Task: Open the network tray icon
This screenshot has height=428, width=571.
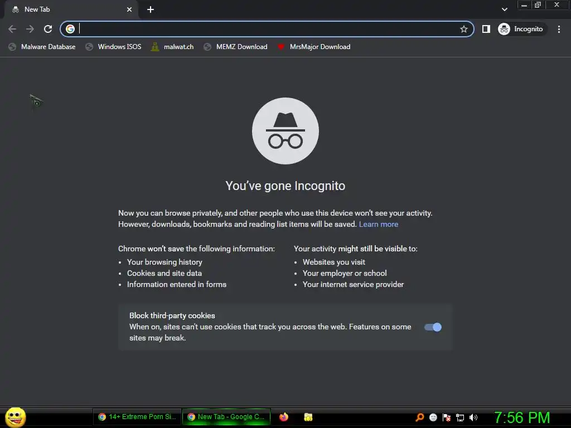Action: (x=460, y=417)
